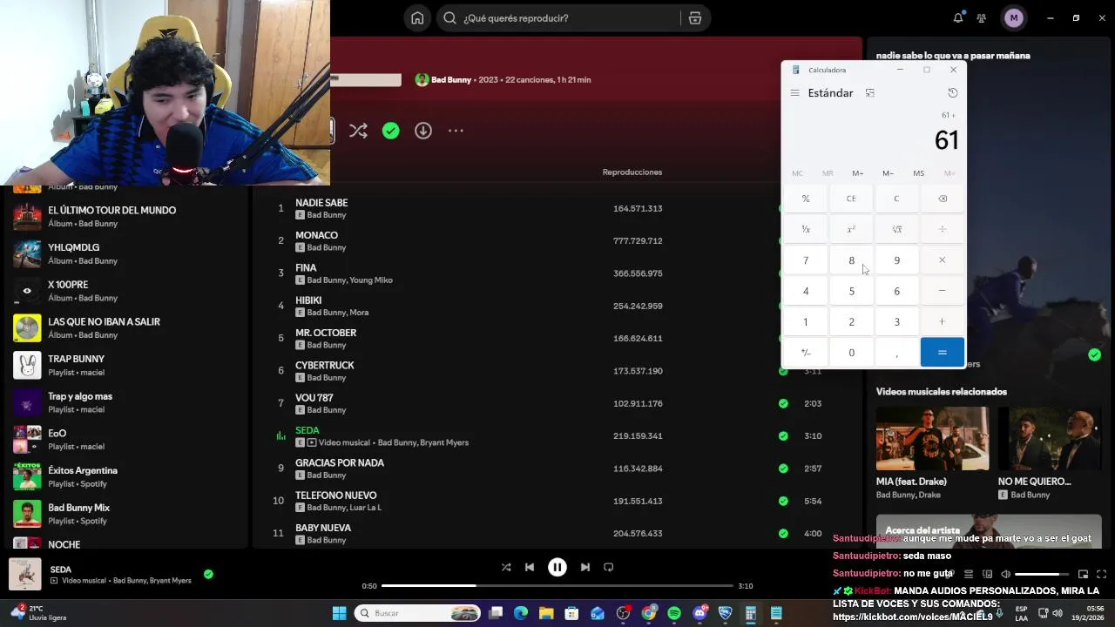Screen dimensions: 1115x627
Task: Toggle saved checkmark on VOU 787 row
Action: point(783,403)
